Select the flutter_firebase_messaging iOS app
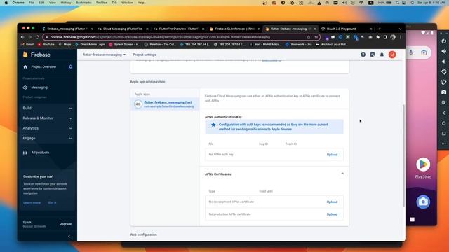 (165, 104)
